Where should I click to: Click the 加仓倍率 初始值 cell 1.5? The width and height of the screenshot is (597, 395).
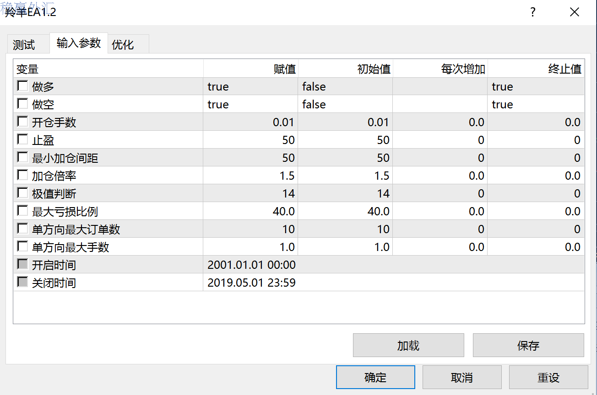tap(346, 176)
